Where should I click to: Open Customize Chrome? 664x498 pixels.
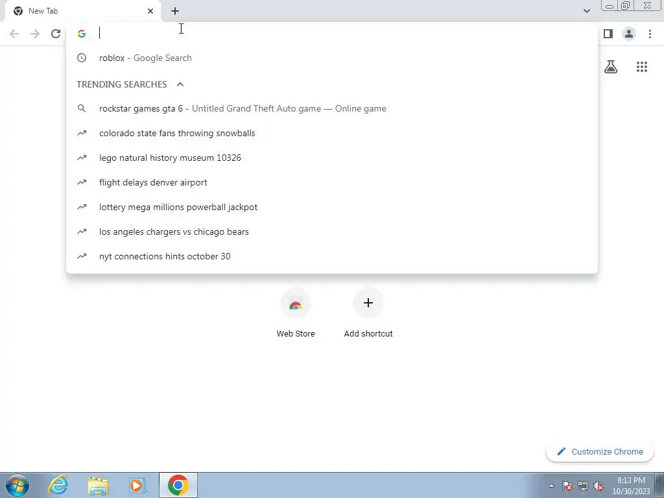[600, 451]
